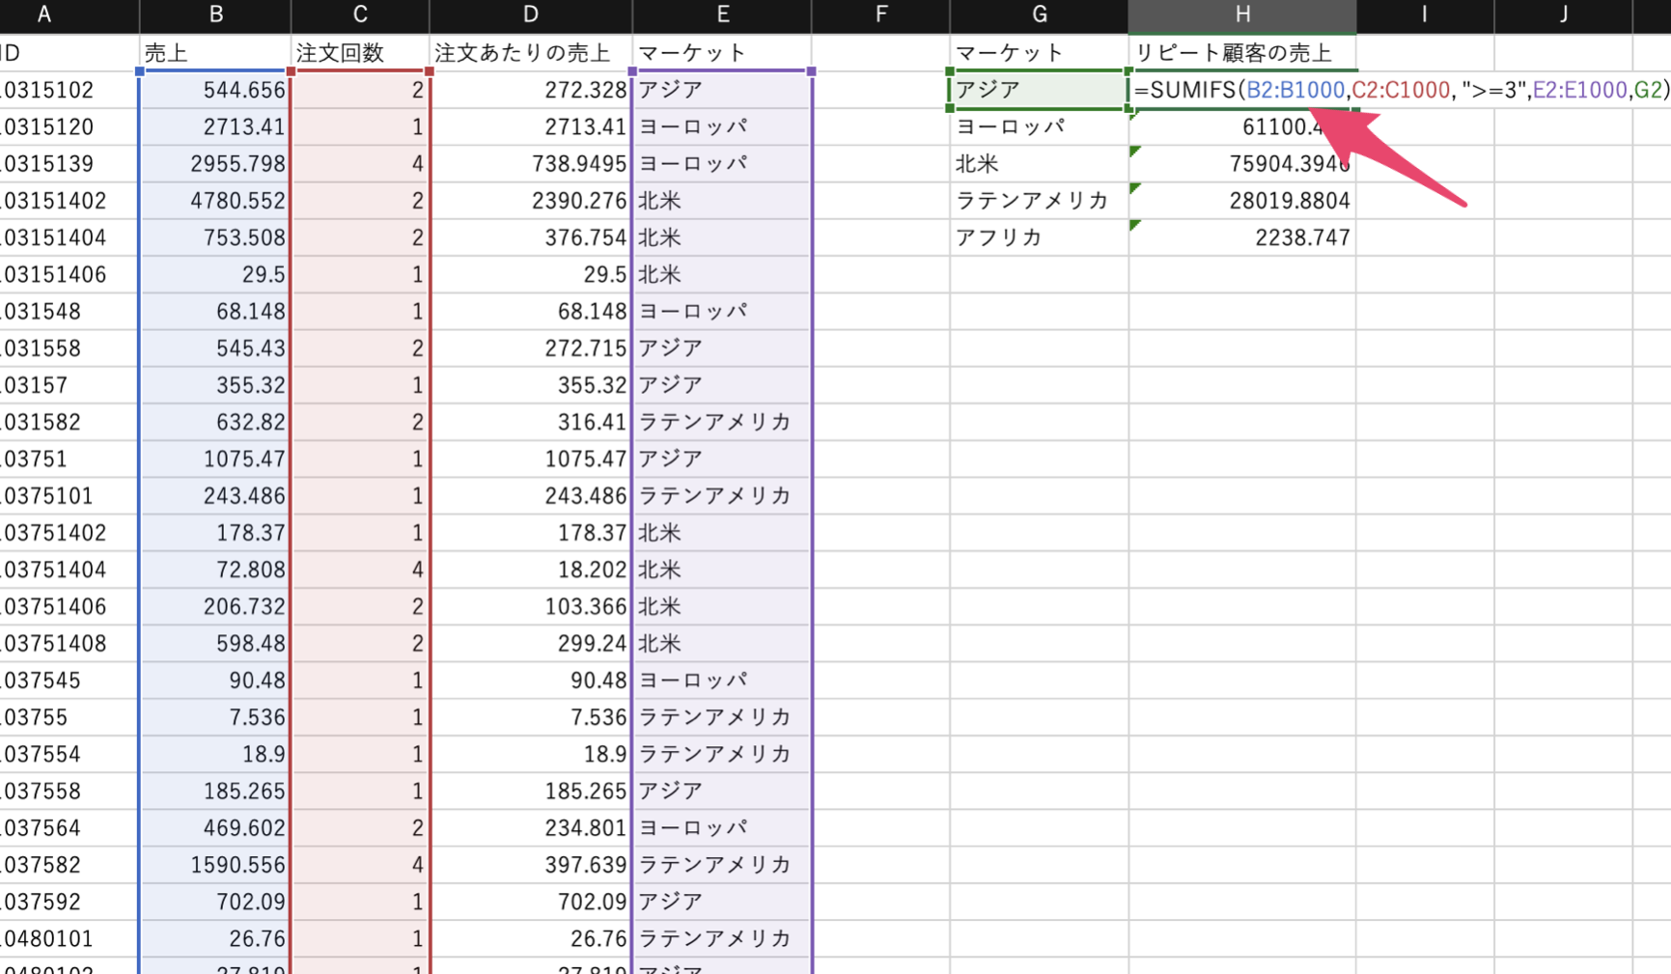Viewport: 1671px width, 974px height.
Task: Select column B header
Action: click(x=215, y=14)
